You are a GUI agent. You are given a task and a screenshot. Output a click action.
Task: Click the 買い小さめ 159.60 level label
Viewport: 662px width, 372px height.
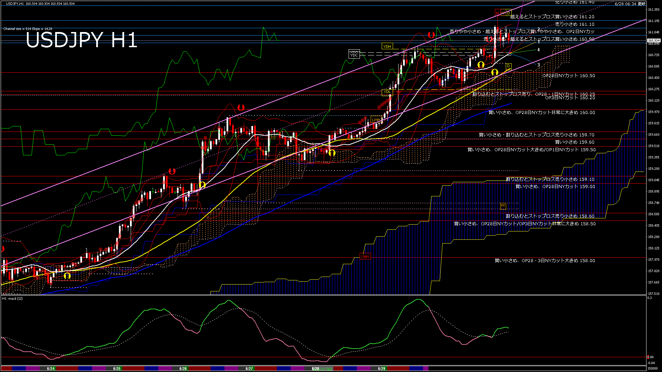[x=574, y=142]
